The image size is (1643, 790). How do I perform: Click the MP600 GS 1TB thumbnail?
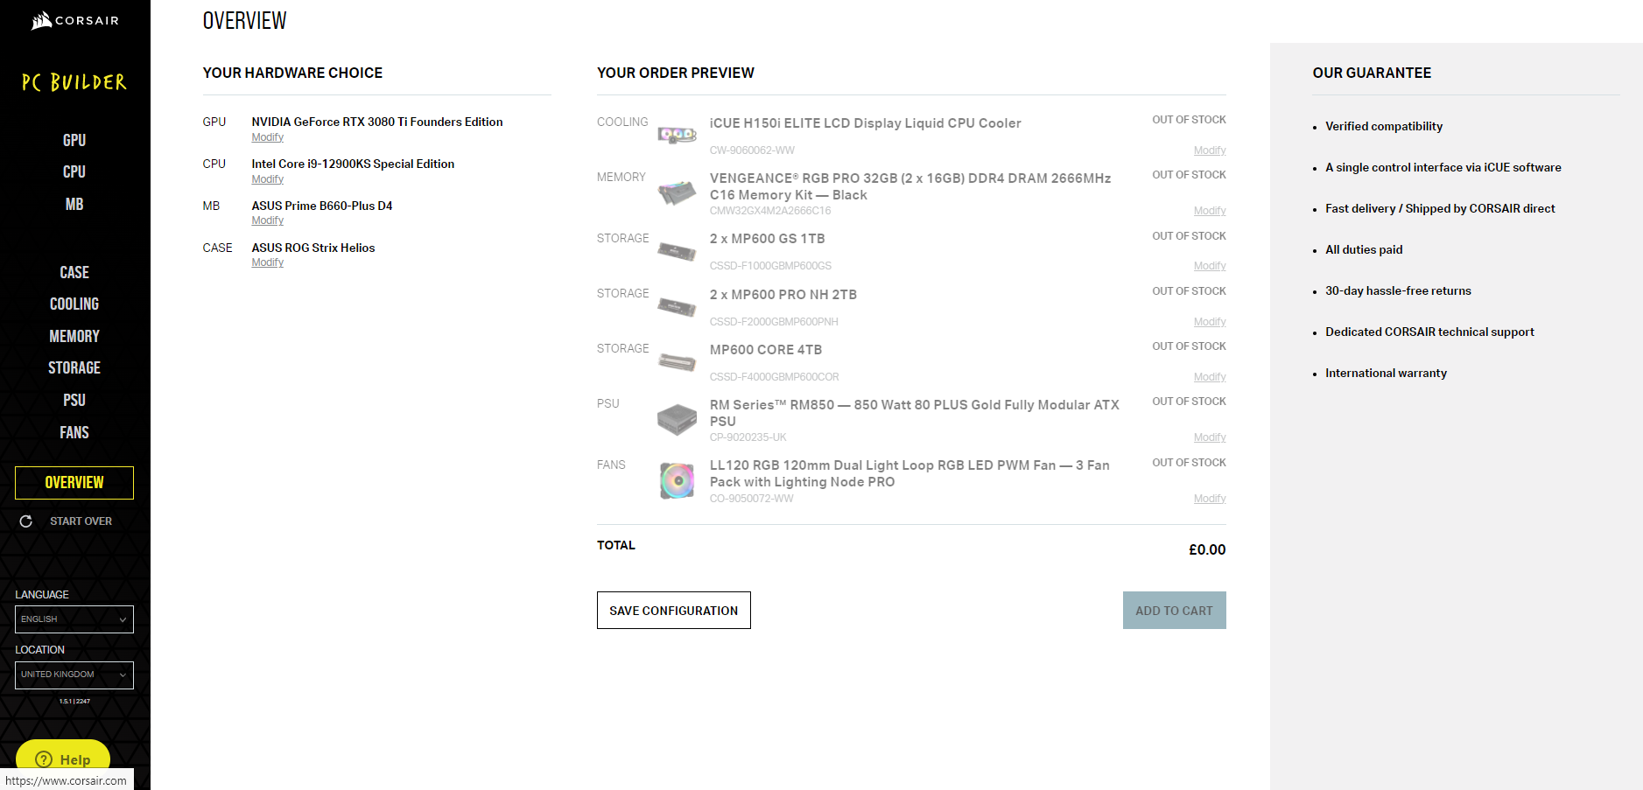click(677, 251)
